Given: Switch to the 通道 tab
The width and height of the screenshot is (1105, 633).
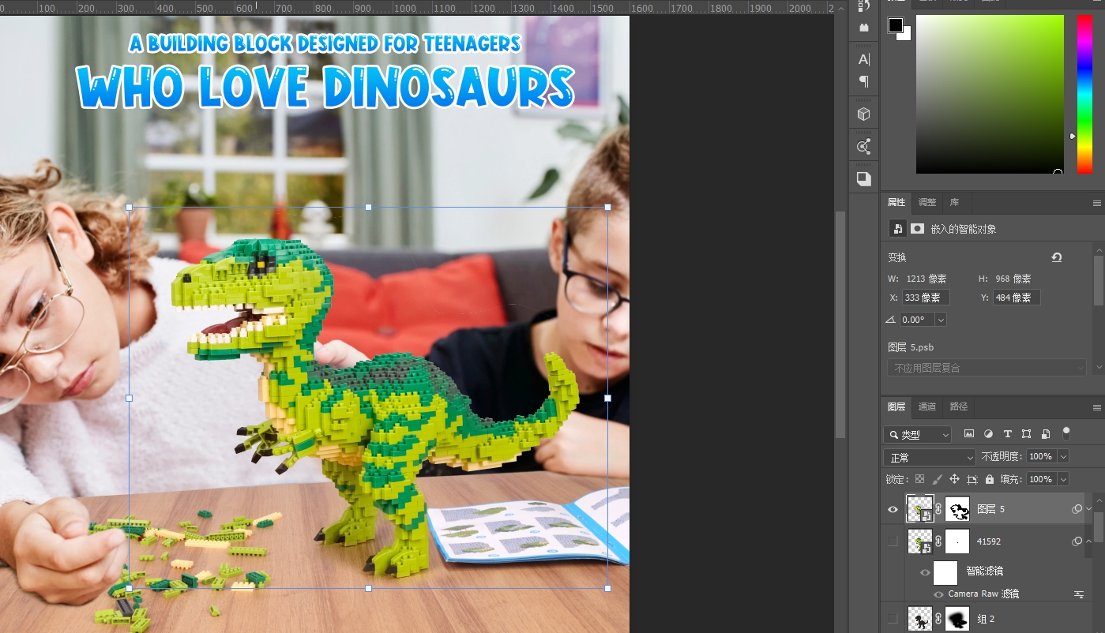Looking at the screenshot, I should tap(927, 406).
